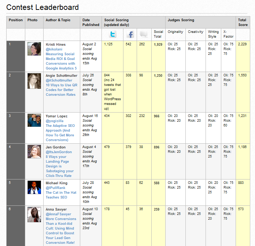Click the social total value 588
Image resolution: width=255 pixels, height=246 pixels.
pos(156,183)
